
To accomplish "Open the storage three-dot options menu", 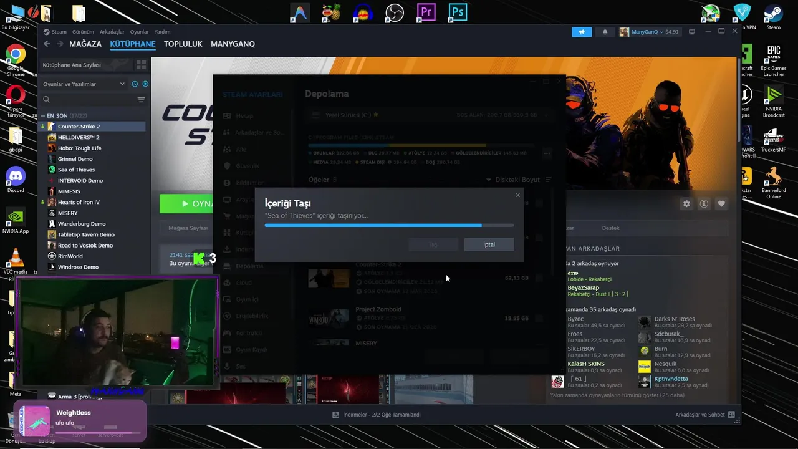I will pos(547,153).
